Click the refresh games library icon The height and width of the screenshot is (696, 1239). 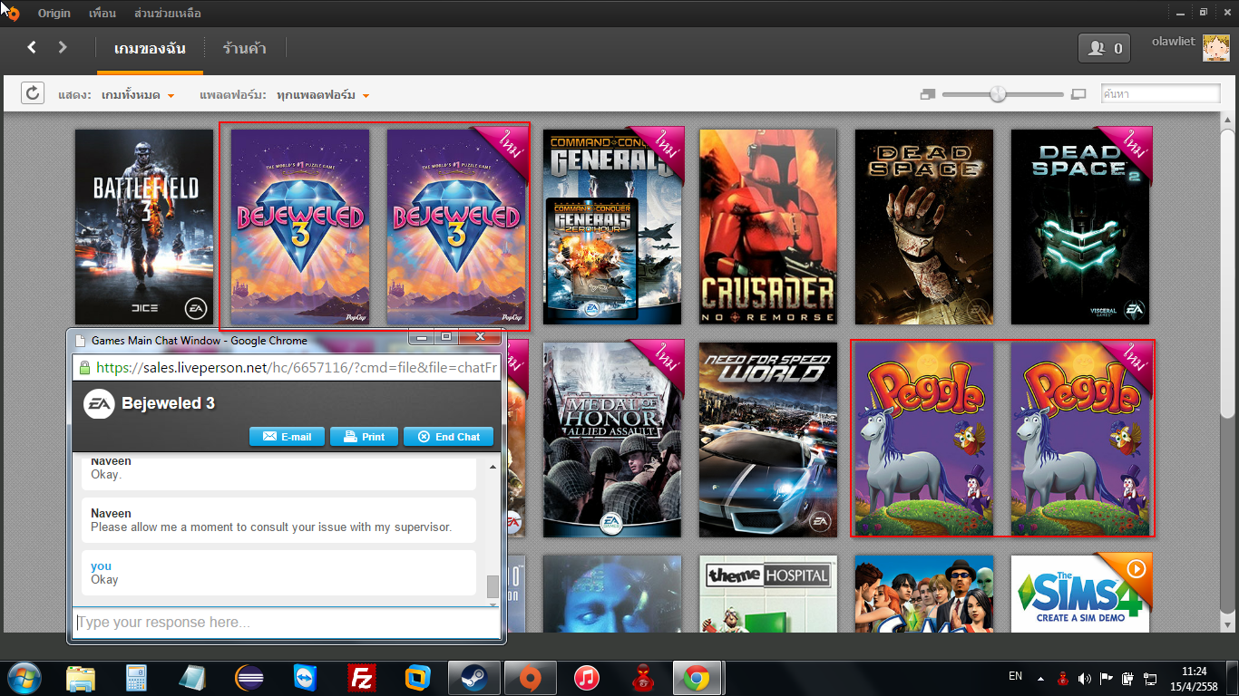(33, 93)
